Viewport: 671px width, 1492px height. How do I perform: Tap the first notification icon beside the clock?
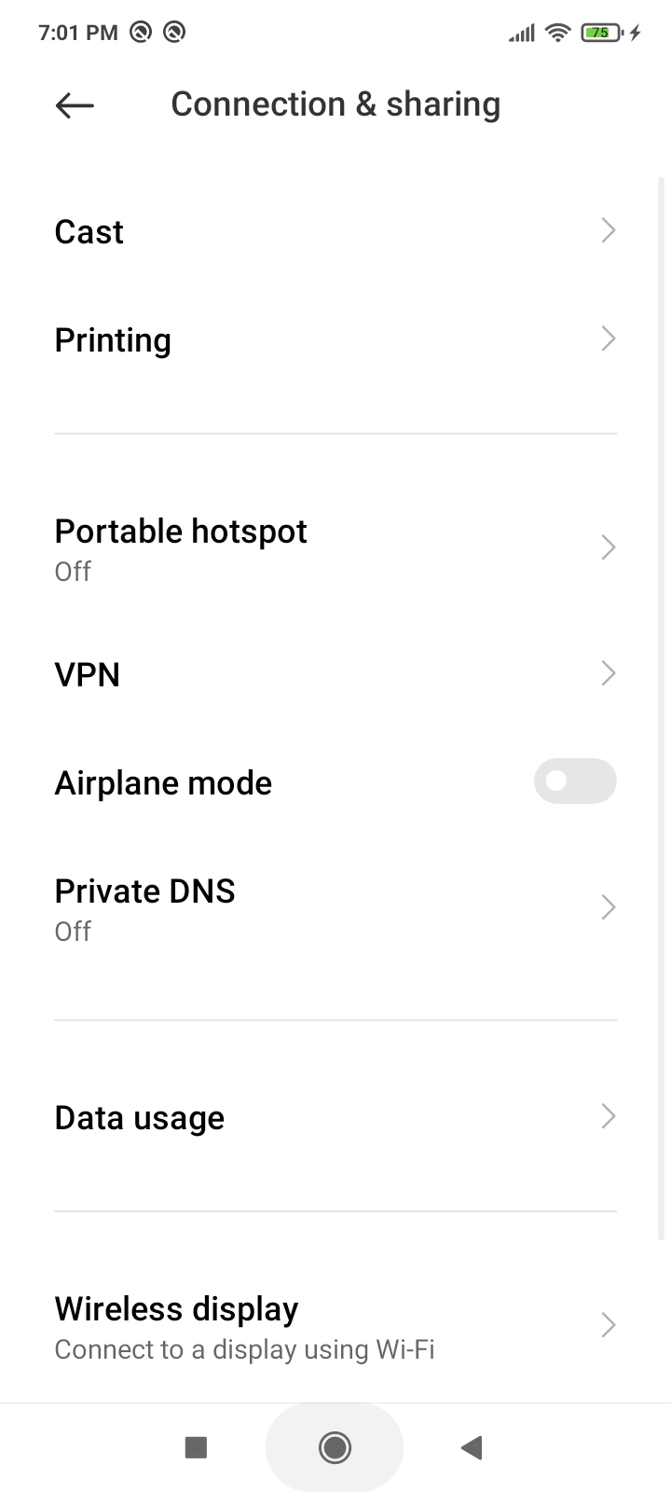point(141,33)
